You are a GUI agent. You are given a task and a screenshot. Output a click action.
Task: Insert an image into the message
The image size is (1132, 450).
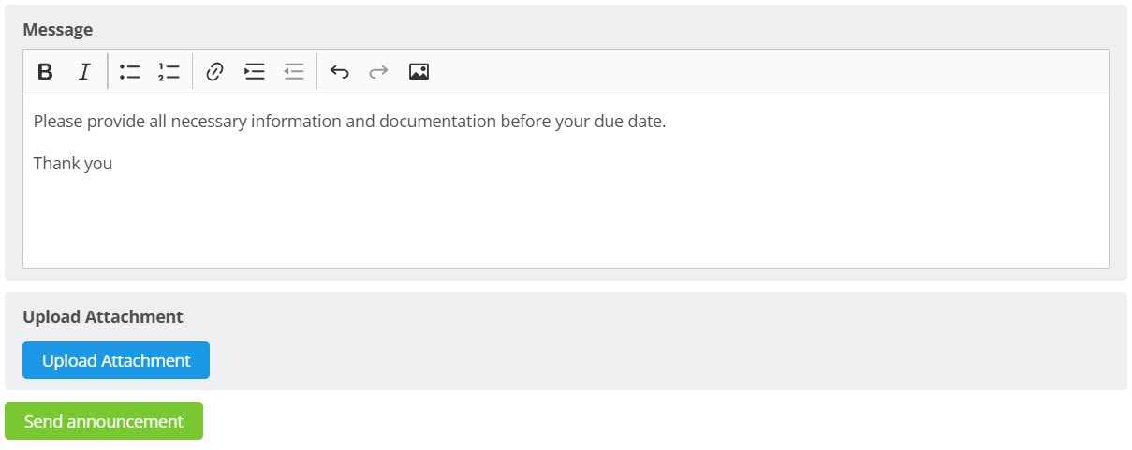coord(419,72)
